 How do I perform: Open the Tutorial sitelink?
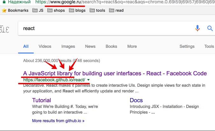pos(42,100)
